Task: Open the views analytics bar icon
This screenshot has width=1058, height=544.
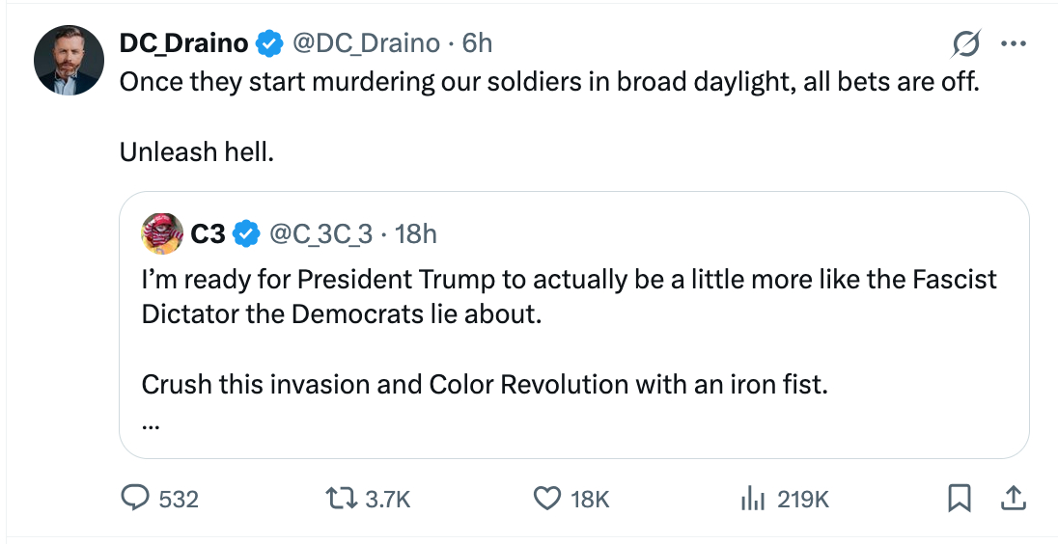Action: pyautogui.click(x=752, y=498)
